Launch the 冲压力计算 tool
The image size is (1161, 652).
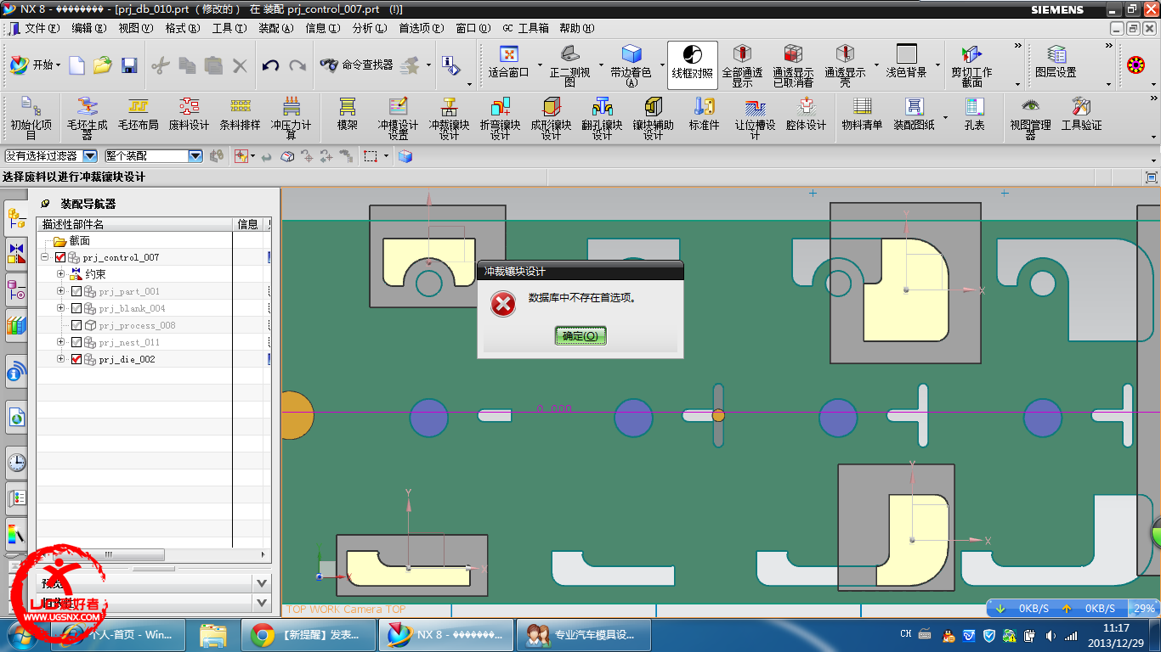click(292, 117)
